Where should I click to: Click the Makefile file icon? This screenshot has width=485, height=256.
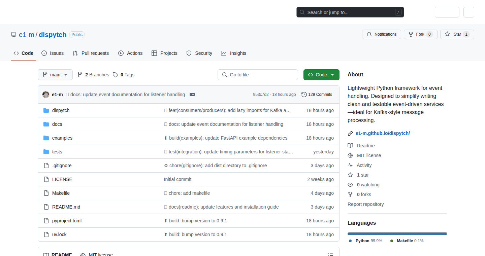point(46,193)
